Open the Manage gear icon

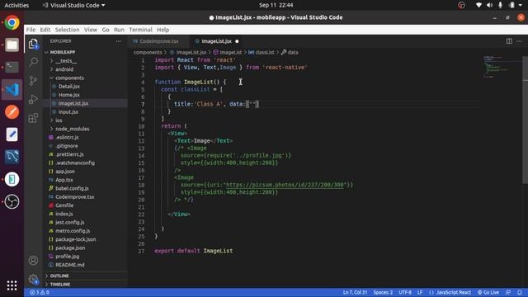[33, 279]
